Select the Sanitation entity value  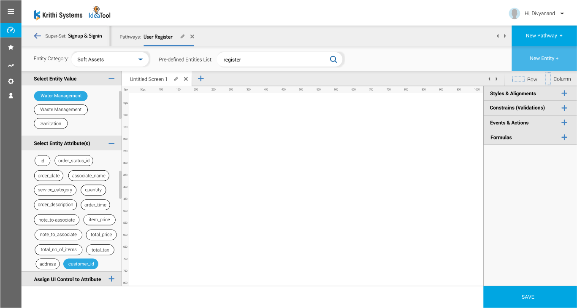51,123
